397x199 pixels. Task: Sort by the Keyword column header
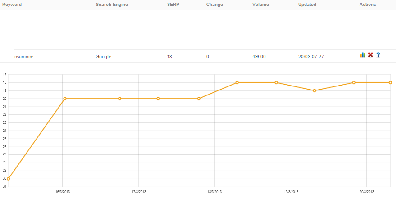12,5
